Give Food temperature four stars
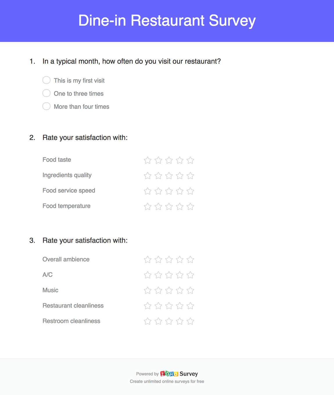The image size is (334, 395). (180, 206)
